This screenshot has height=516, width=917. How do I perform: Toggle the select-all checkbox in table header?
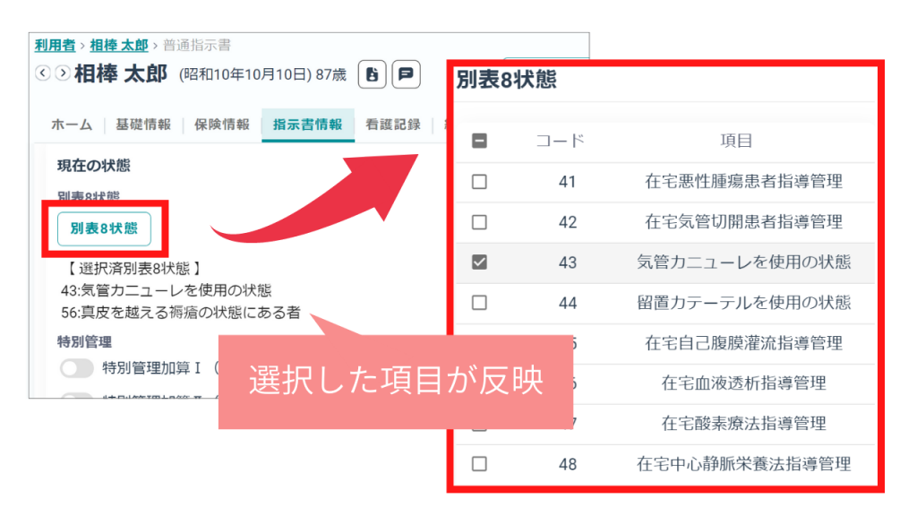(479, 141)
